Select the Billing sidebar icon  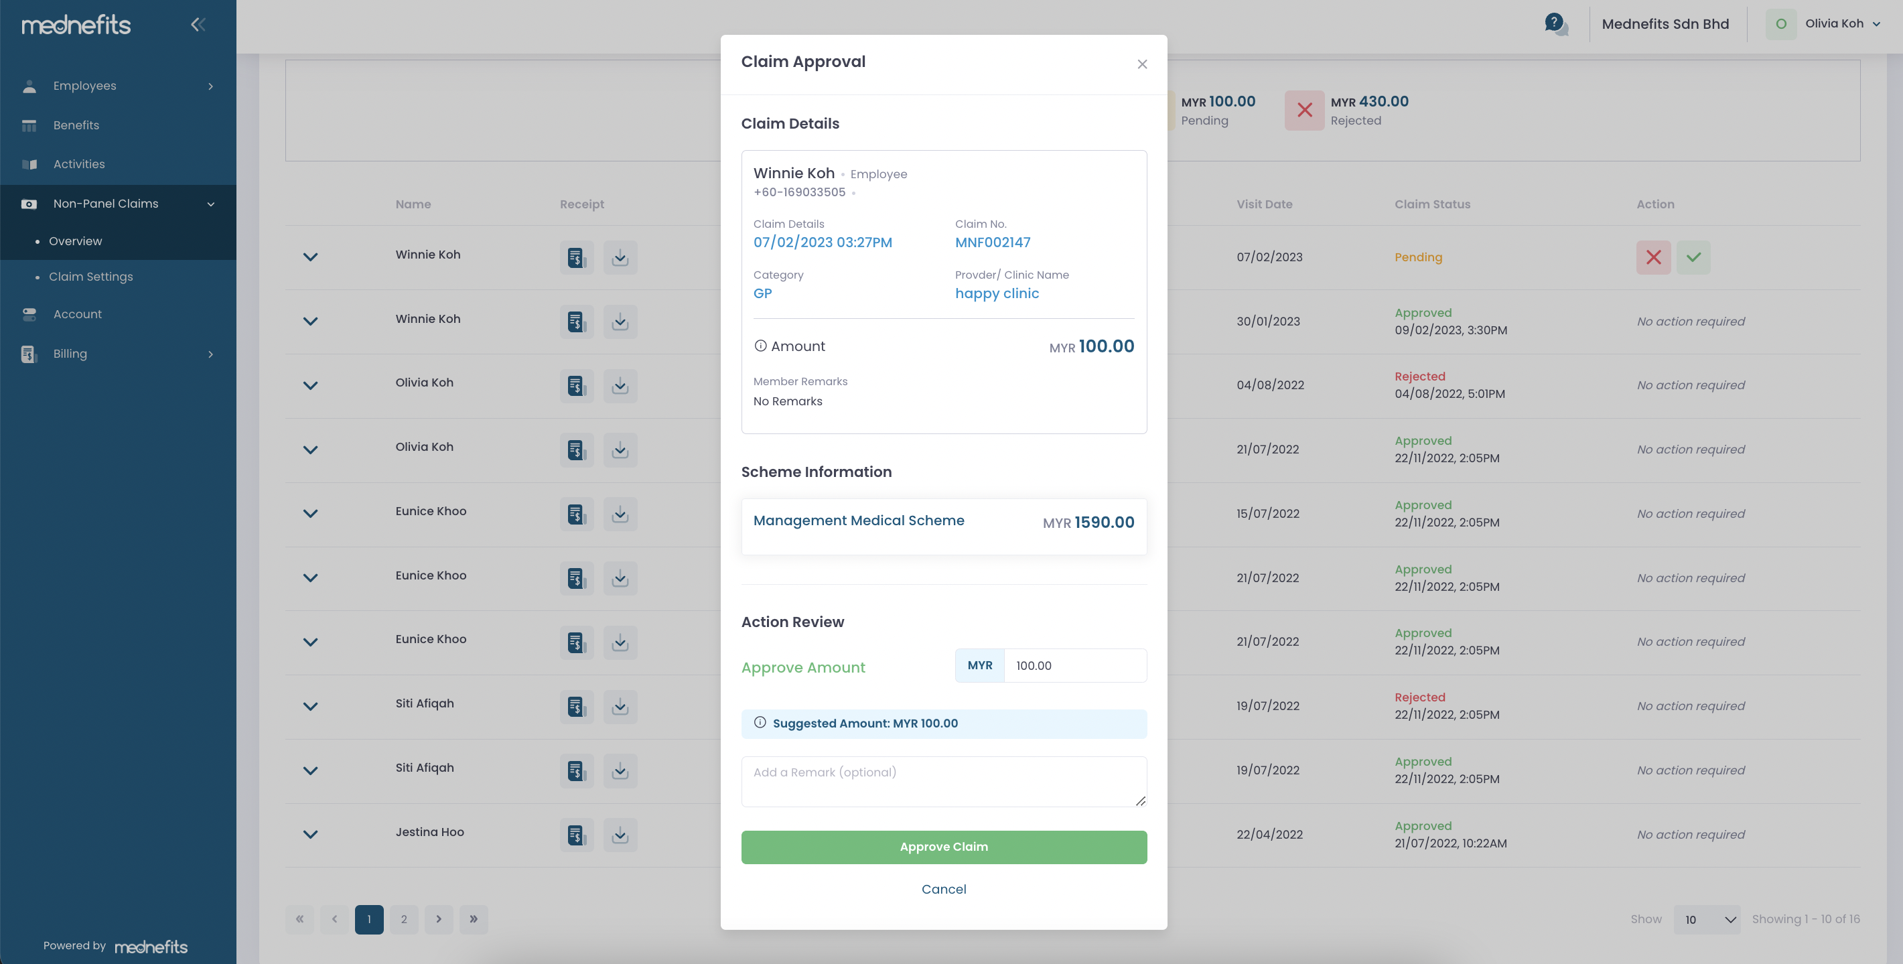[x=28, y=354]
